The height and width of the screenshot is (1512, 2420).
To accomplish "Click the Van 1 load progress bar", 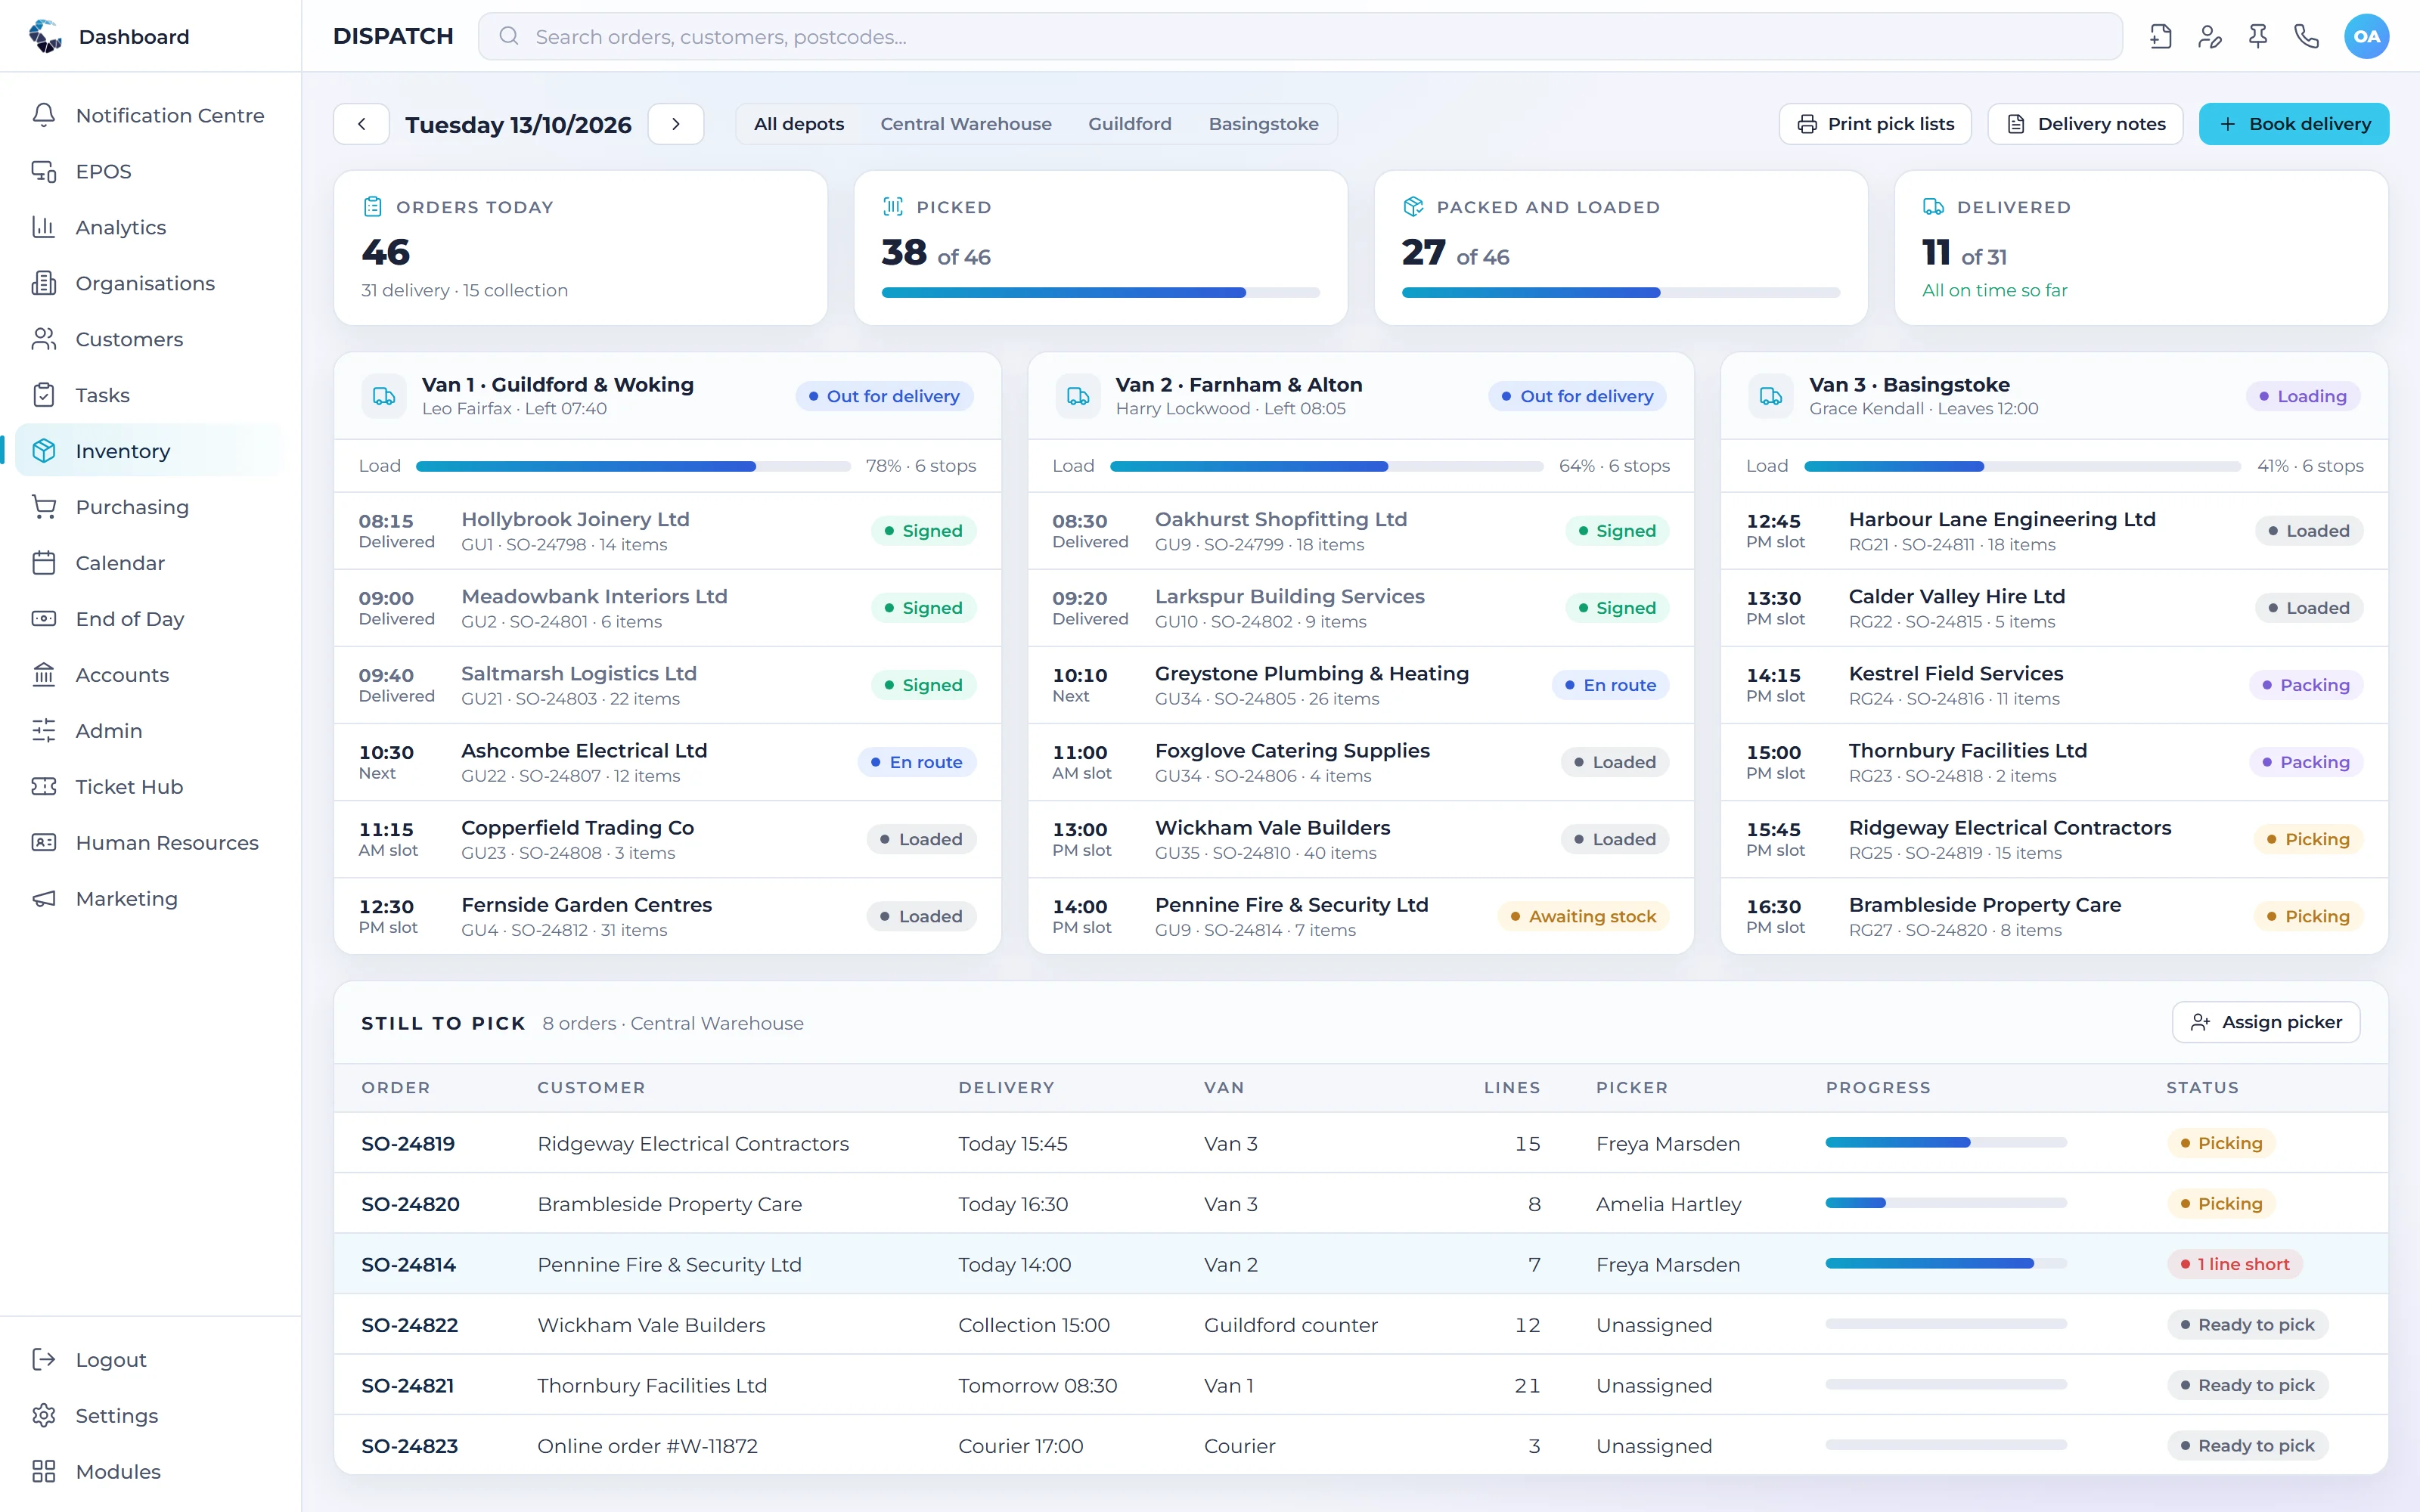I will tap(633, 466).
